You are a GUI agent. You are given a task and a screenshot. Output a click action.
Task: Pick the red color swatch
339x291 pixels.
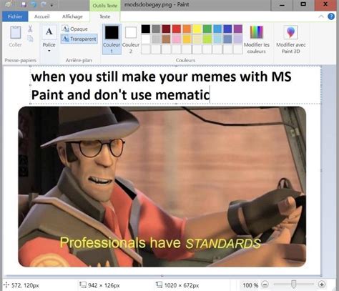177,29
